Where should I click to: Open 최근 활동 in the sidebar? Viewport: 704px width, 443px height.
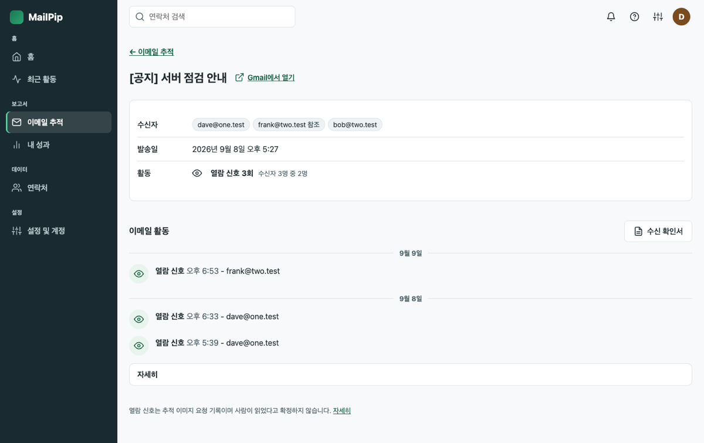coord(59,79)
